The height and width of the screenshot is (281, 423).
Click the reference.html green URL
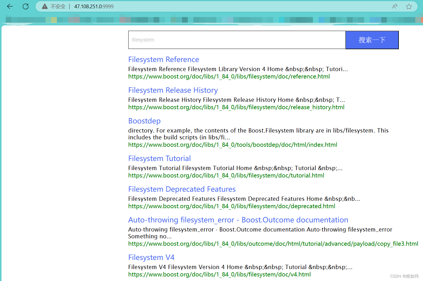coord(229,77)
